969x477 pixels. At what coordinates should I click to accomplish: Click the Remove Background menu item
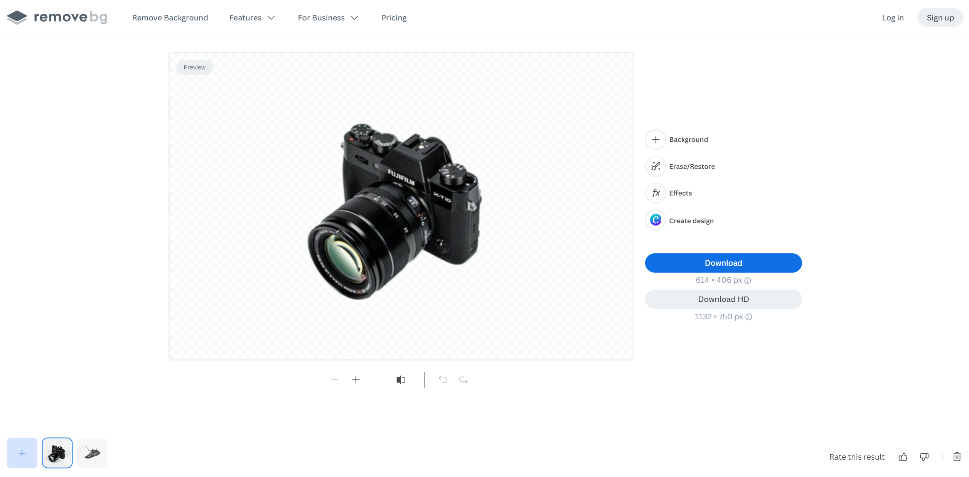pyautogui.click(x=170, y=17)
